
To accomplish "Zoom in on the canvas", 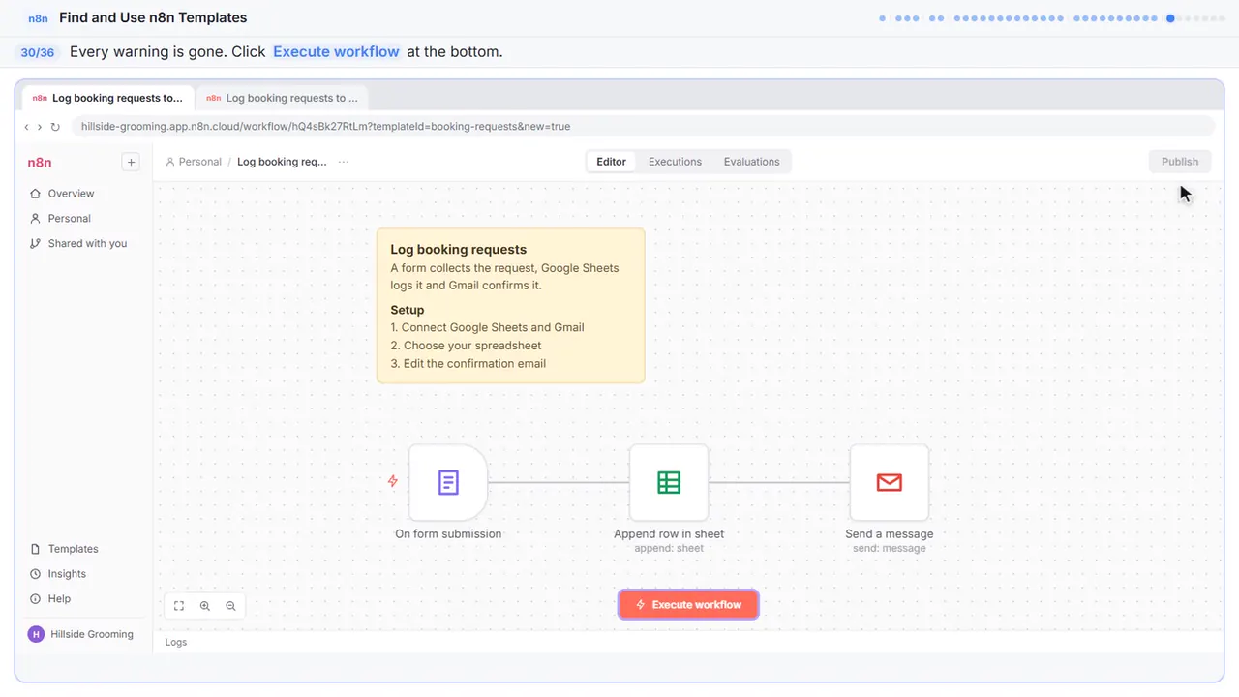I will pos(205,606).
